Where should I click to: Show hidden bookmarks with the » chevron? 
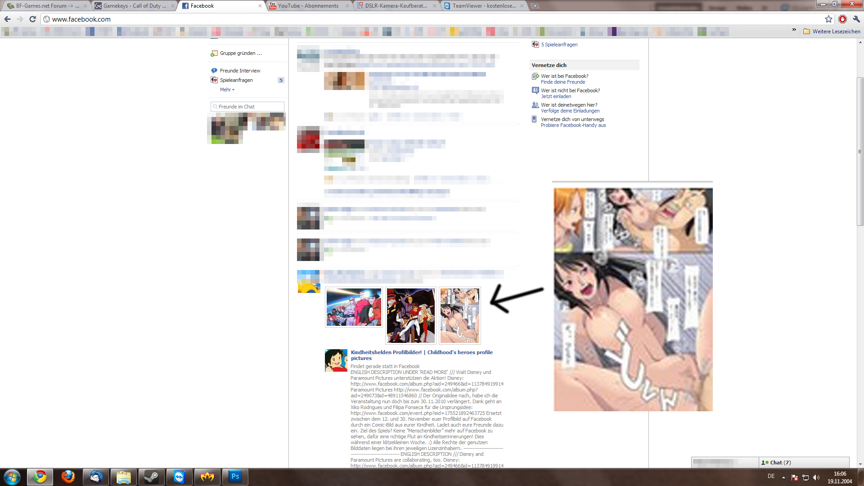[x=794, y=30]
